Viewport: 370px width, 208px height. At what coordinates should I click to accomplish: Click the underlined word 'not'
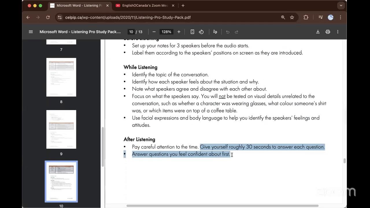[x=222, y=96]
